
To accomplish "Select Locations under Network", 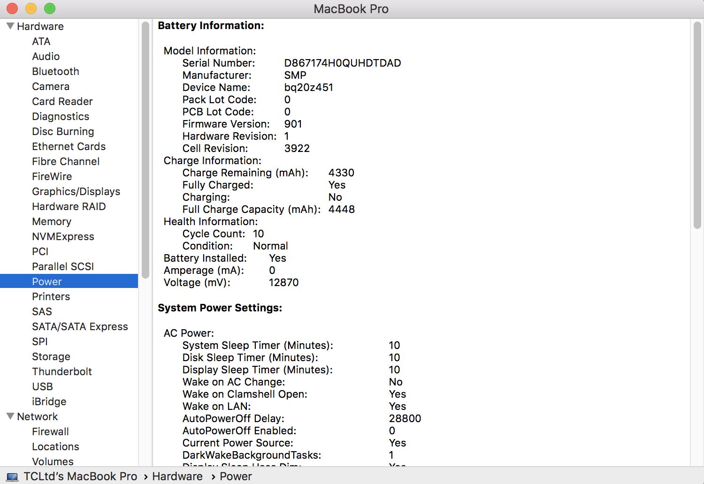I will click(55, 446).
